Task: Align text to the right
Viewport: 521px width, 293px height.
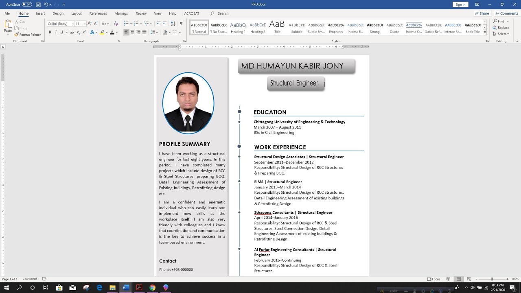Action: tap(138, 32)
